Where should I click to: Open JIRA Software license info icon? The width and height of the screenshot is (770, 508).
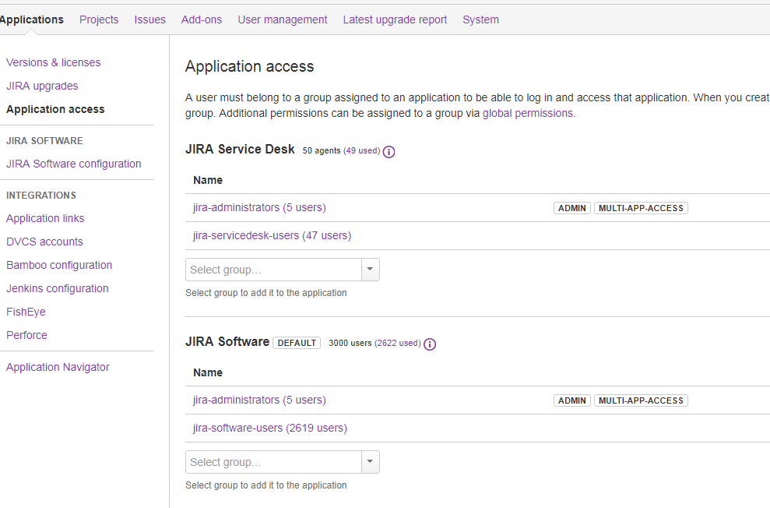[430, 344]
